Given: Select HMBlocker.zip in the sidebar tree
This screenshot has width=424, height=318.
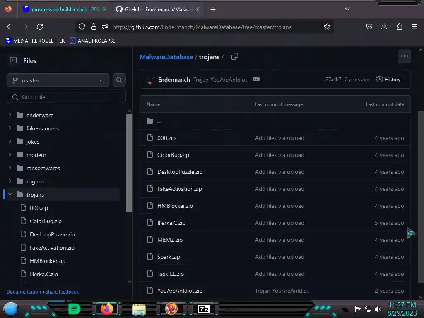Looking at the screenshot, I should (48, 261).
